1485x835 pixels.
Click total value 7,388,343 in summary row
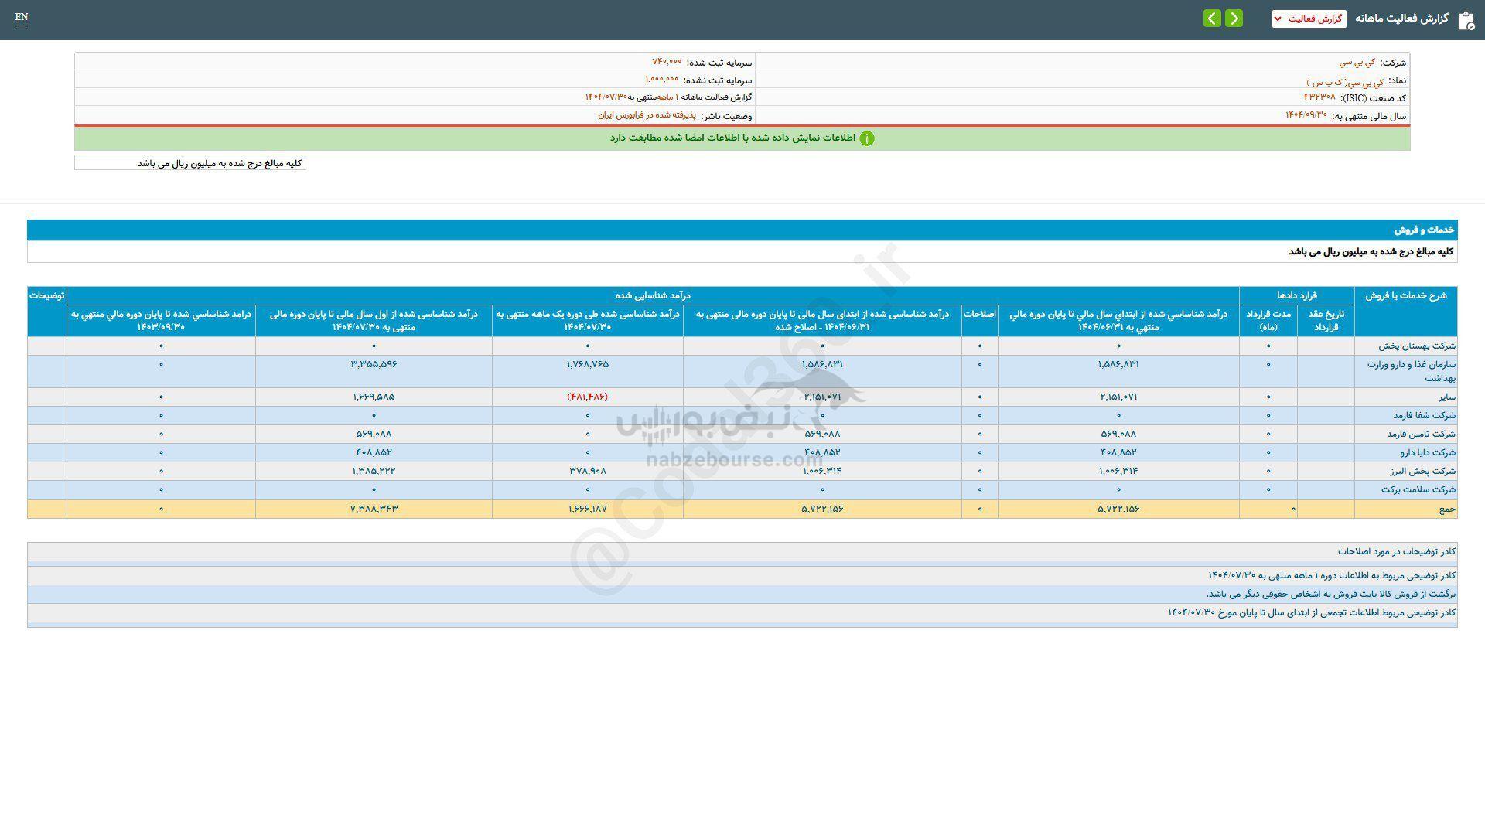point(374,509)
